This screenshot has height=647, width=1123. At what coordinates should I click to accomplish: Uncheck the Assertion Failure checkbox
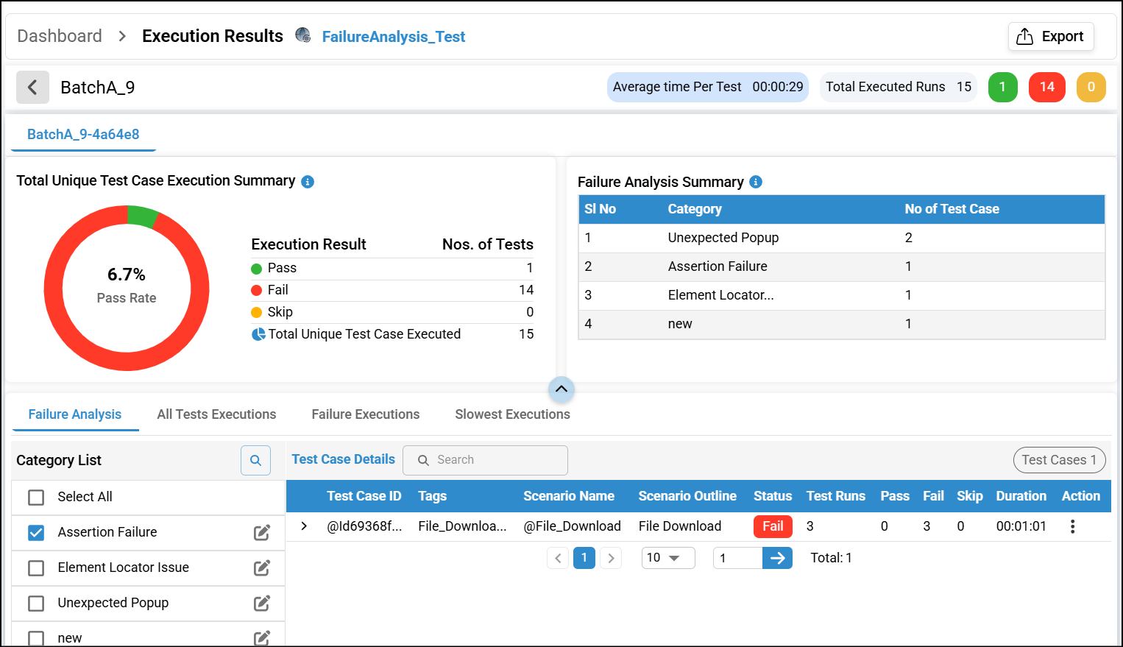36,533
